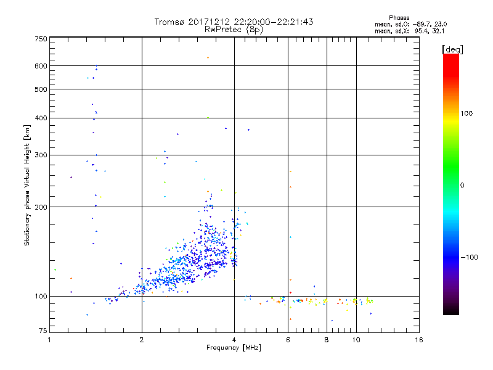Click the colorbar label '0'
This screenshot has width=493, height=370.
tap(462, 186)
